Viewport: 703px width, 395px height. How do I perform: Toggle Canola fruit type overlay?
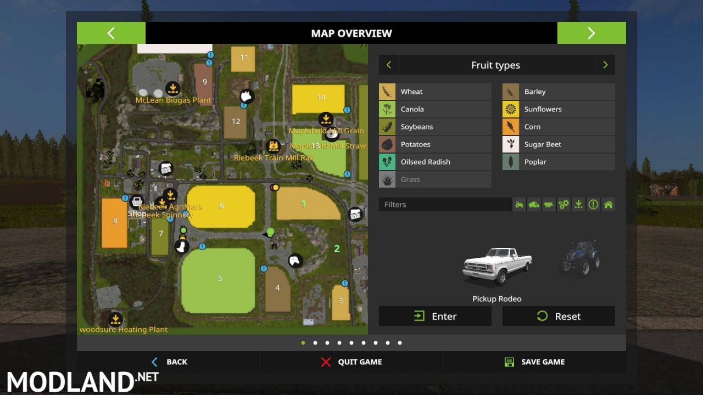[435, 109]
